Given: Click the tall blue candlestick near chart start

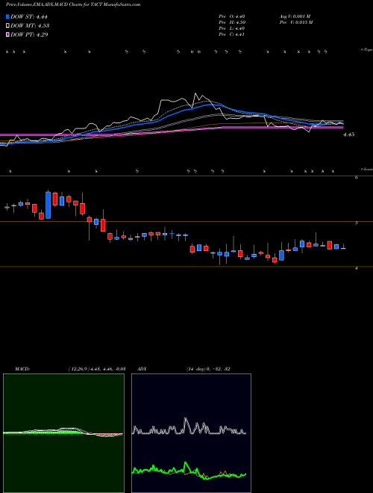Looking at the screenshot, I should 48,205.
